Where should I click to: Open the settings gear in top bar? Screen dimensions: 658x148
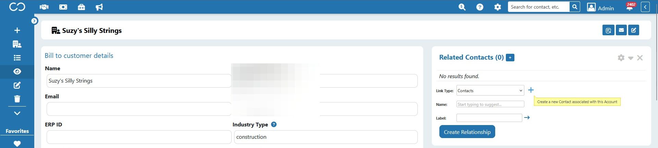click(x=498, y=7)
